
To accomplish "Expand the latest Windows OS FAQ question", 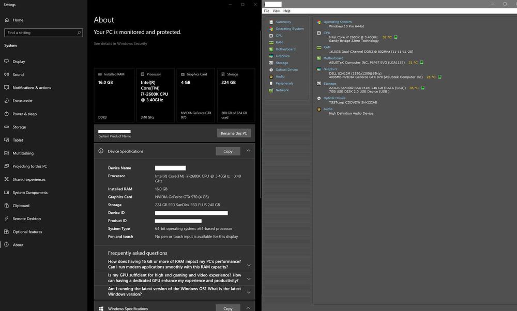I will coord(249,292).
